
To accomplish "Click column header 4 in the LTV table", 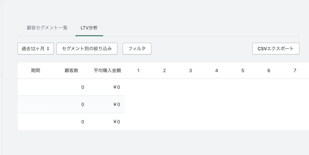I will point(217,70).
